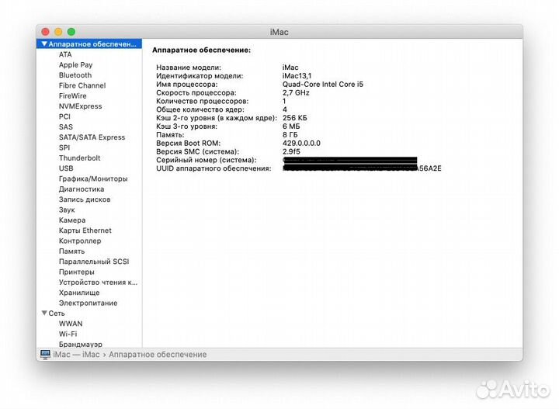
Task: Zoom window with green button
Action: [71, 32]
